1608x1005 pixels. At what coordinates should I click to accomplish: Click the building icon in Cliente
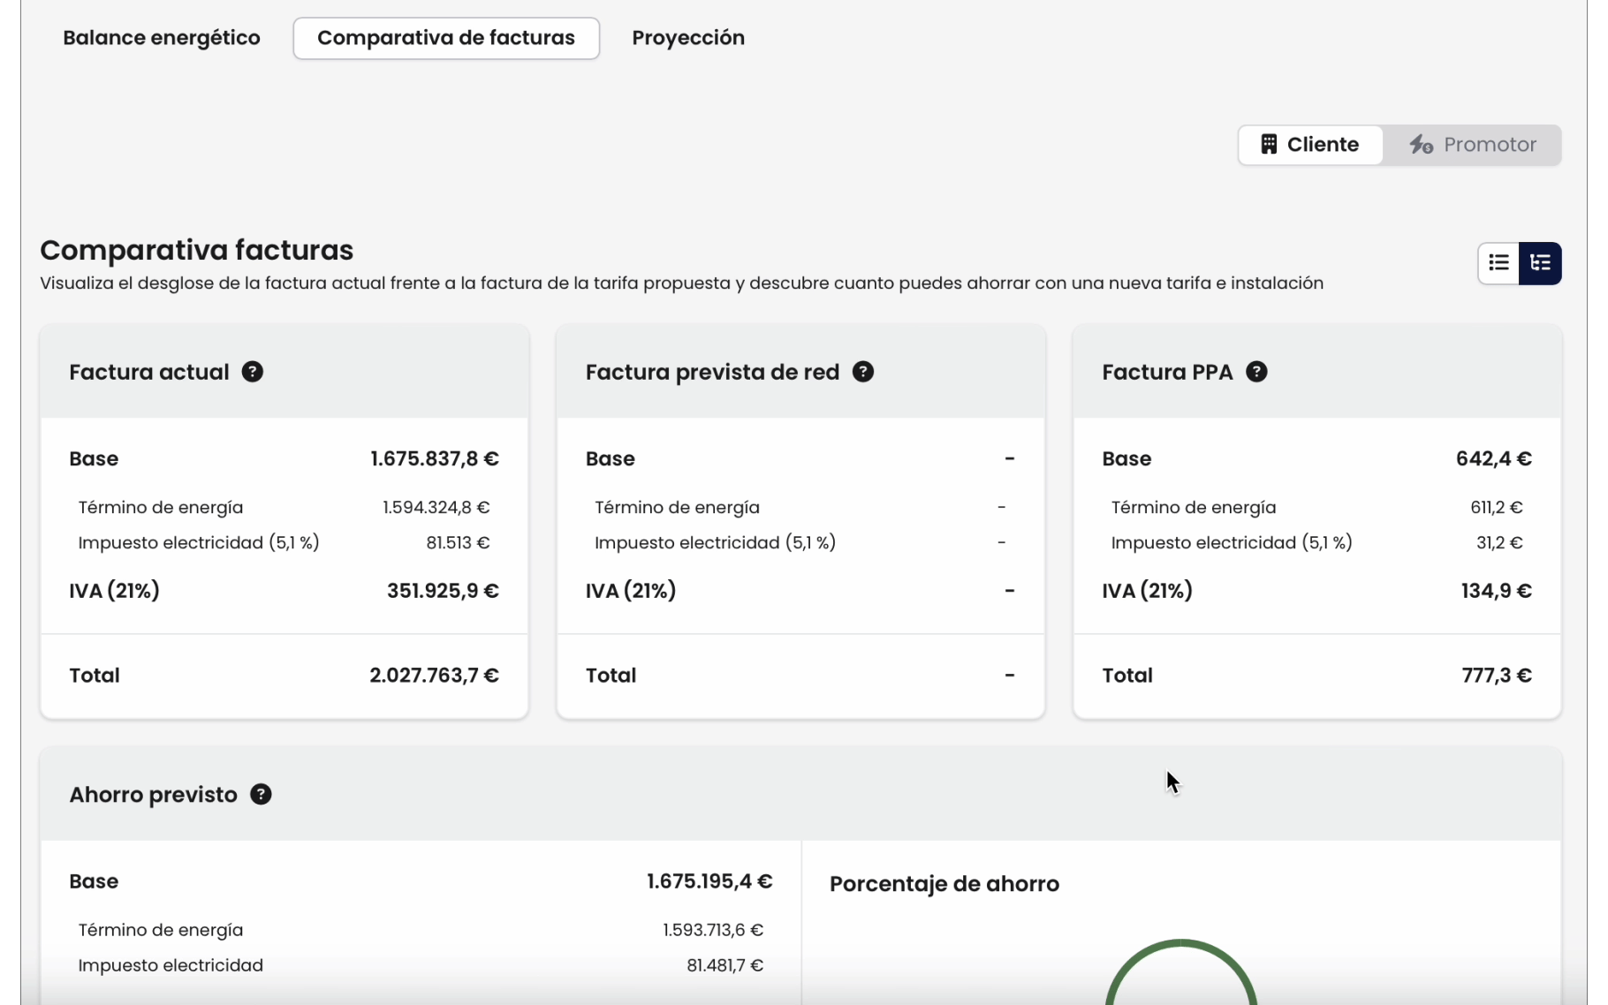pyautogui.click(x=1269, y=144)
